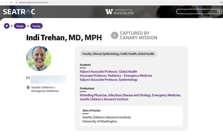The image size is (223, 136).
Task: Open the Faculty breadcrumb
Action: point(36,26)
